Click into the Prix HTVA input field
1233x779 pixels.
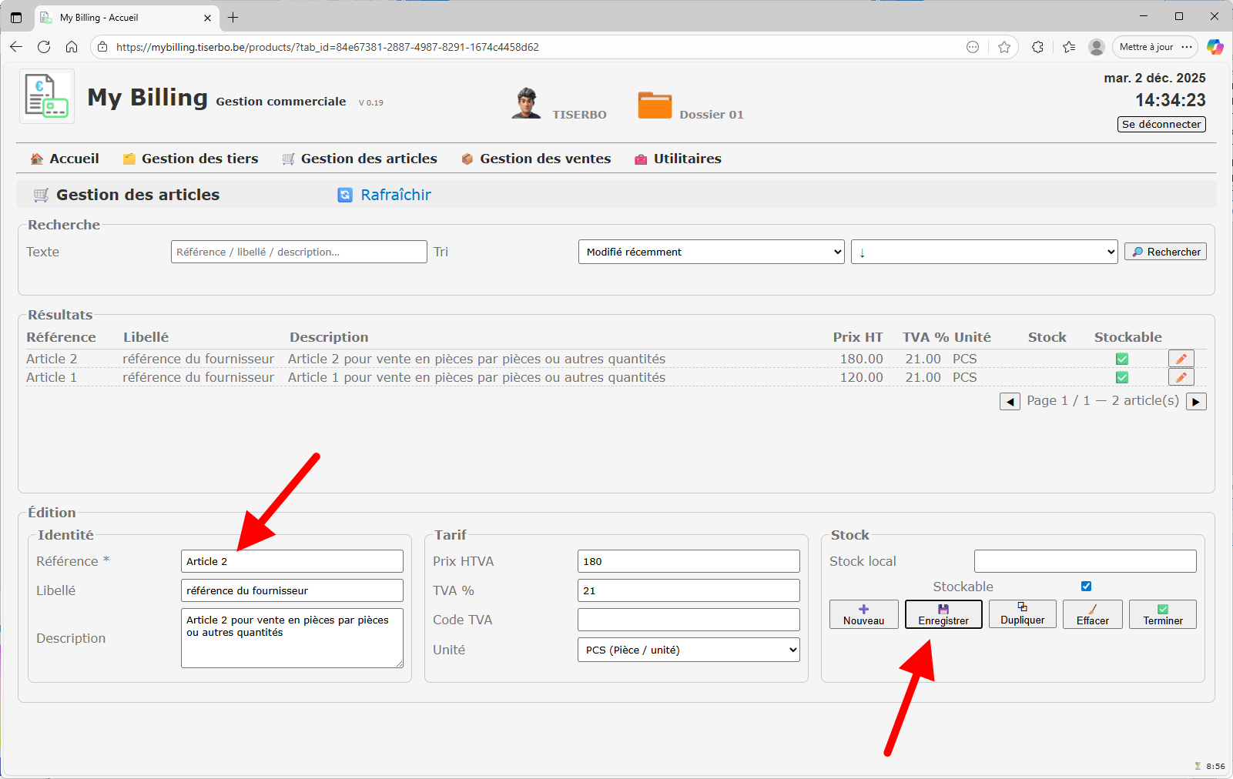pos(689,561)
